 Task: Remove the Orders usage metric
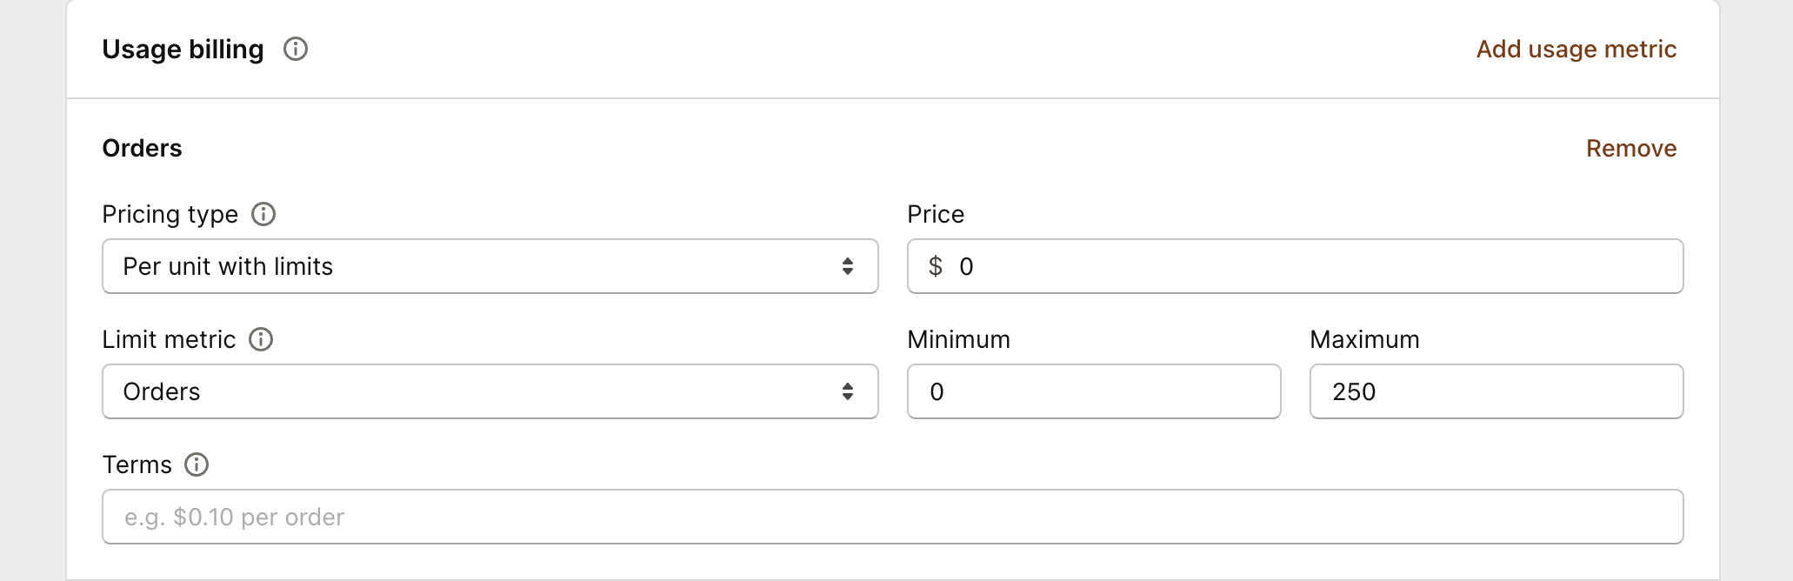1630,148
